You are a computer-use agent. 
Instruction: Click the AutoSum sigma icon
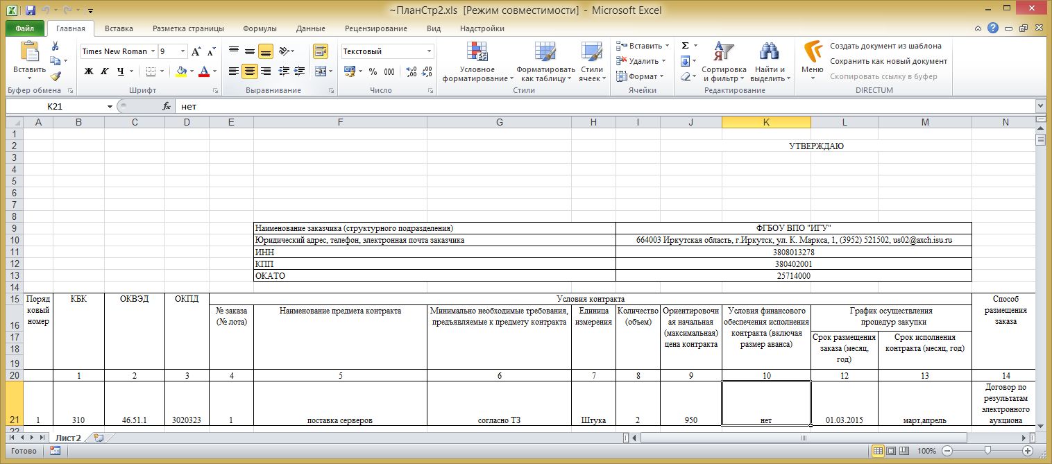[685, 46]
